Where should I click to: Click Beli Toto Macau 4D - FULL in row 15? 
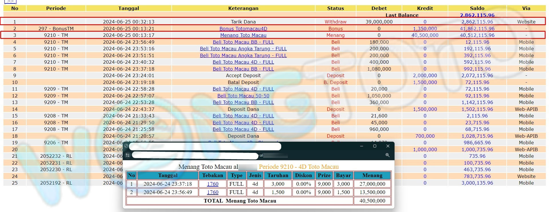(243, 116)
